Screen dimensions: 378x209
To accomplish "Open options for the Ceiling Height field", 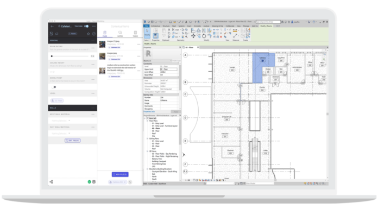I will pyautogui.click(x=93, y=65).
